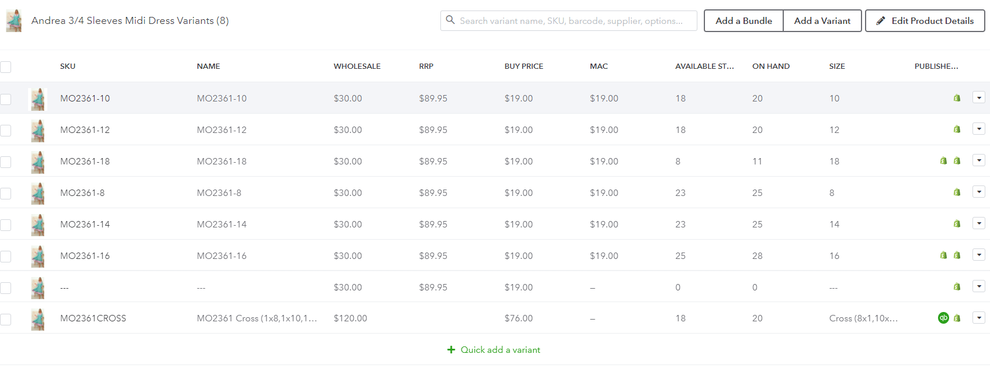Click Shopify icon in MO2361-12 row

point(957,129)
